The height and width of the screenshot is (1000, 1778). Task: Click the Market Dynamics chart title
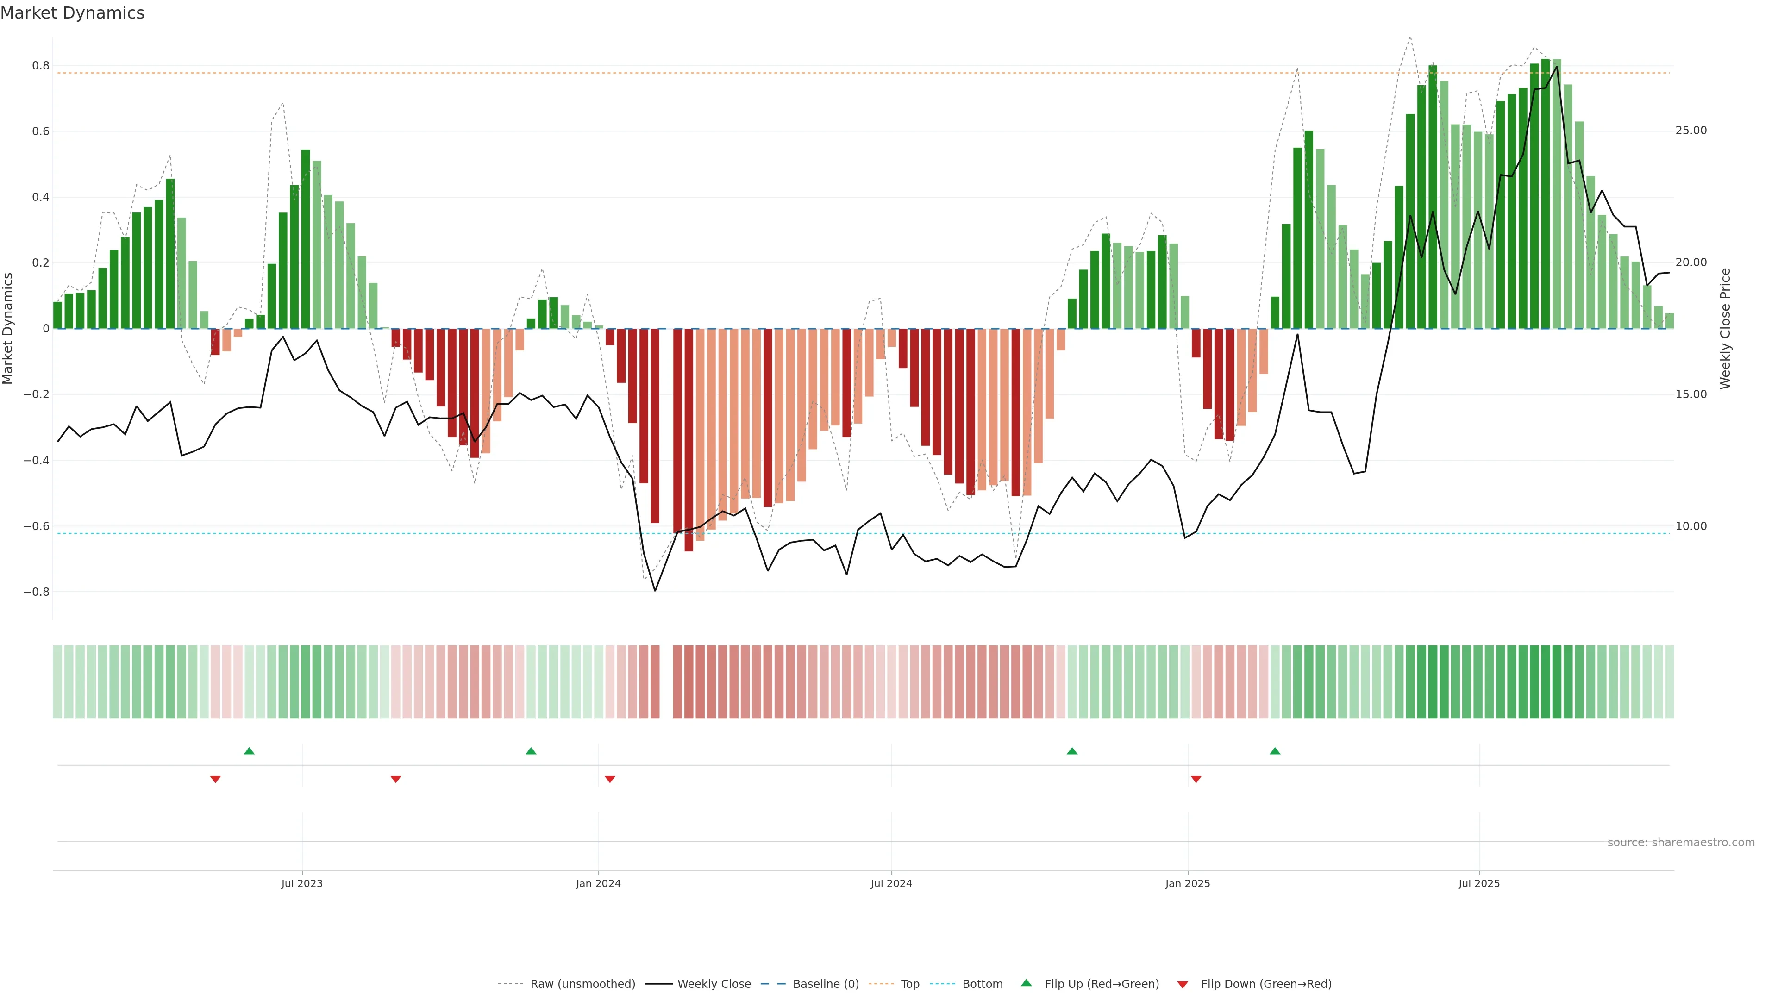tap(73, 13)
